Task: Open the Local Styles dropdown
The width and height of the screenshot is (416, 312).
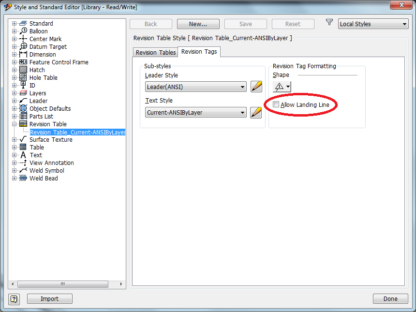Action: tap(373, 23)
